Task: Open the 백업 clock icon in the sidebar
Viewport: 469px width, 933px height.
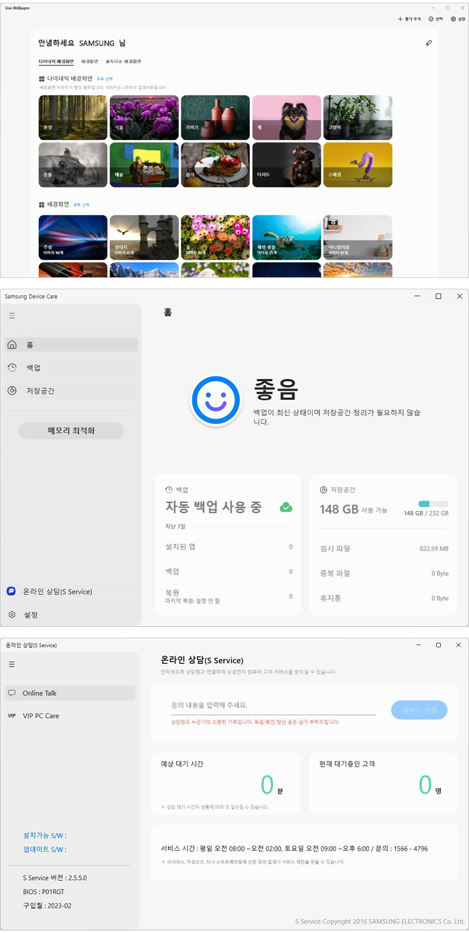Action: tap(12, 368)
